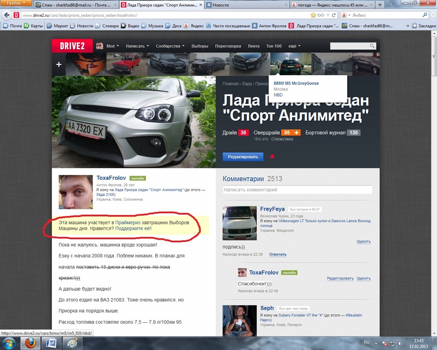This screenshot has width=437, height=350.
Task: Show more bookmarks with the chevron
Action: pyautogui.click(x=407, y=26)
